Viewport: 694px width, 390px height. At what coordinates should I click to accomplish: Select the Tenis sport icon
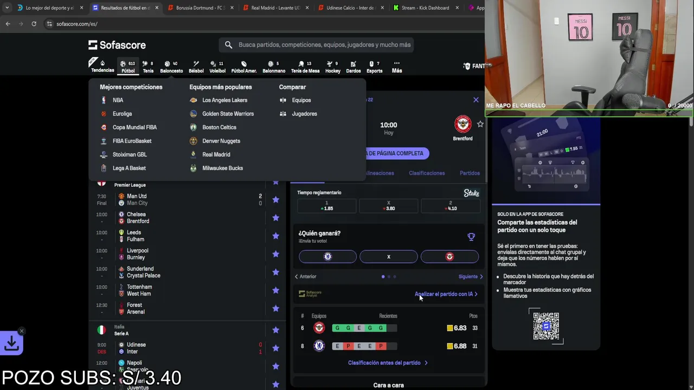point(148,67)
